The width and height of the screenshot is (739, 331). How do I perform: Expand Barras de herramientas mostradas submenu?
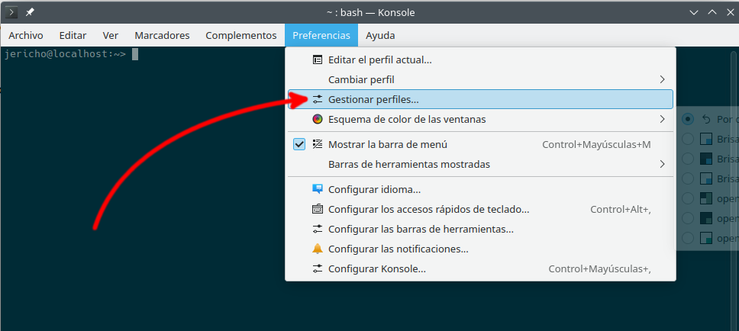coord(662,164)
